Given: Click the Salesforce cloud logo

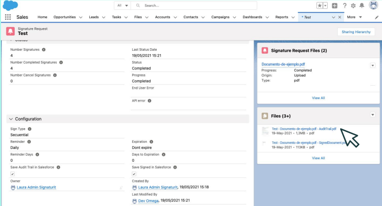Looking at the screenshot, I should tap(10, 5).
